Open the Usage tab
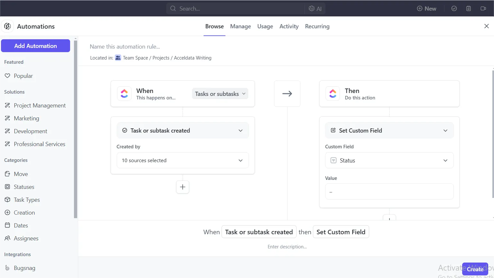Viewport: 494px width, 278px height. pos(265,26)
